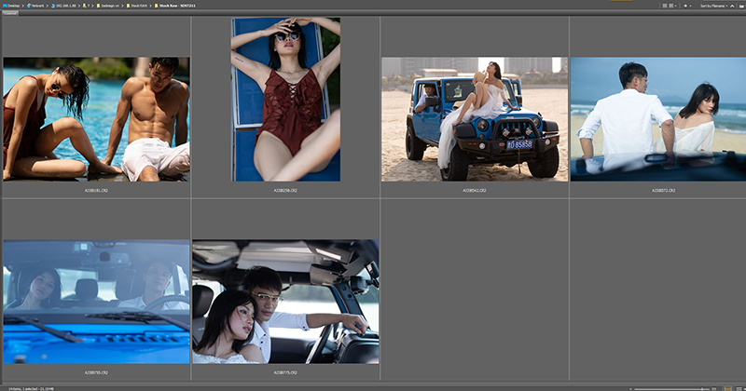Open the thumbnail quality dropdown arrow
Viewport: 746px width, 391px height.
pyautogui.click(x=675, y=7)
